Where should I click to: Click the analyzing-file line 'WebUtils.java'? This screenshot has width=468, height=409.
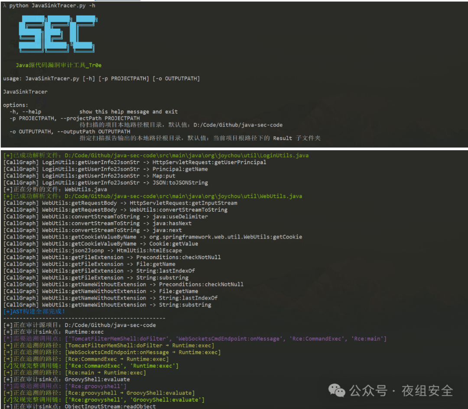[x=55, y=189]
